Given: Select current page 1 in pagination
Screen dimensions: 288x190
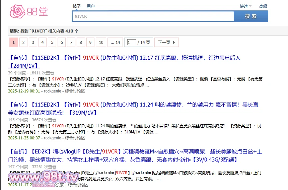Looking at the screenshot, I should pyautogui.click(x=13, y=42).
